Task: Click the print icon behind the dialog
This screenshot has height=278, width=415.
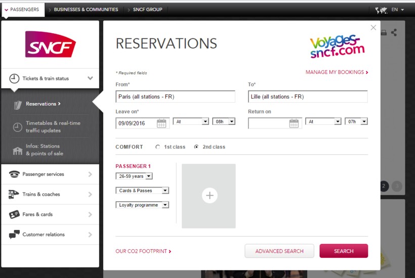Action: 384,33
